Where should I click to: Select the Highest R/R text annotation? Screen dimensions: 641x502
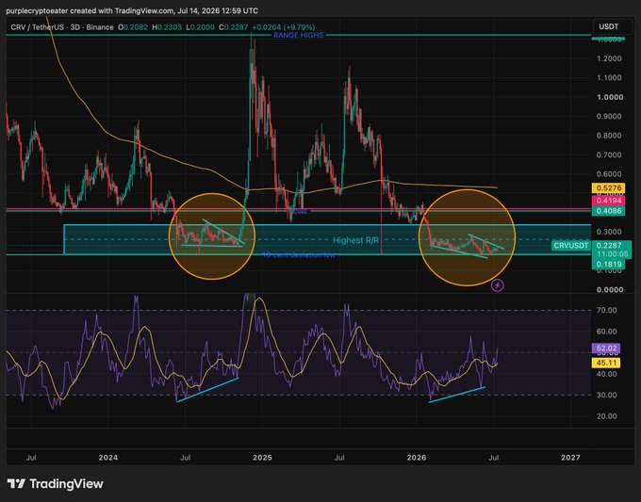coord(355,240)
